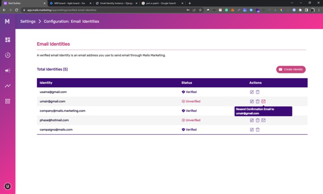Click Unverified status for phase@hotmail.com
The width and height of the screenshot is (323, 194).
(x=191, y=120)
